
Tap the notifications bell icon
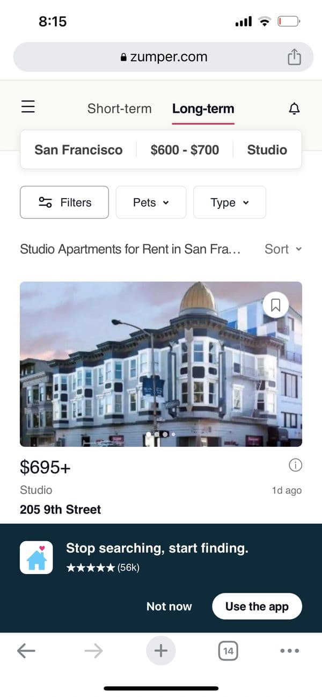coord(294,108)
